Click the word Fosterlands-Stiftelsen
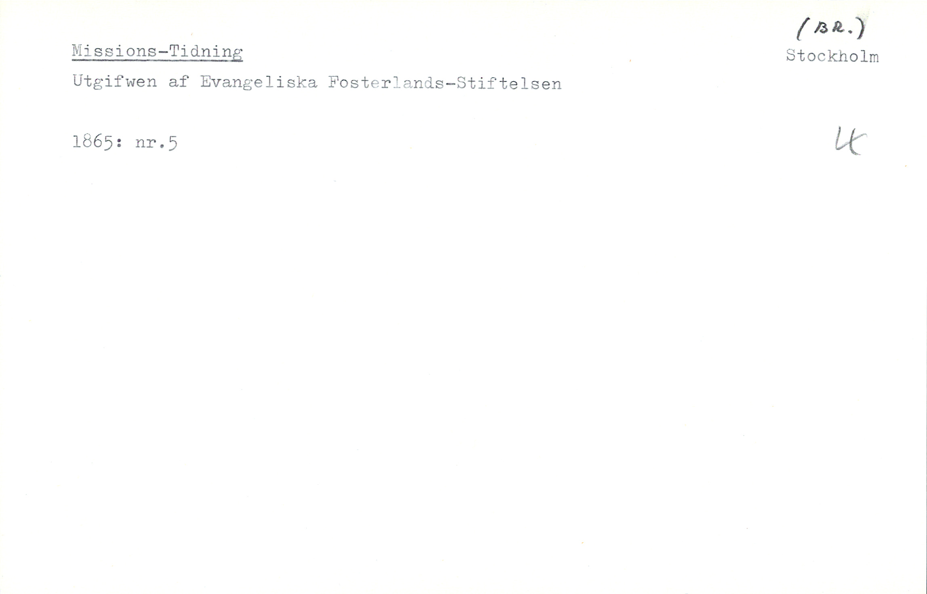 [x=445, y=83]
